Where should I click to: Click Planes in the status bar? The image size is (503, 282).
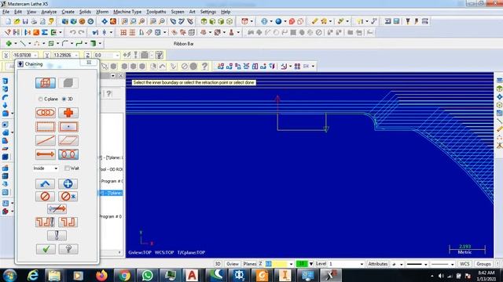click(250, 264)
